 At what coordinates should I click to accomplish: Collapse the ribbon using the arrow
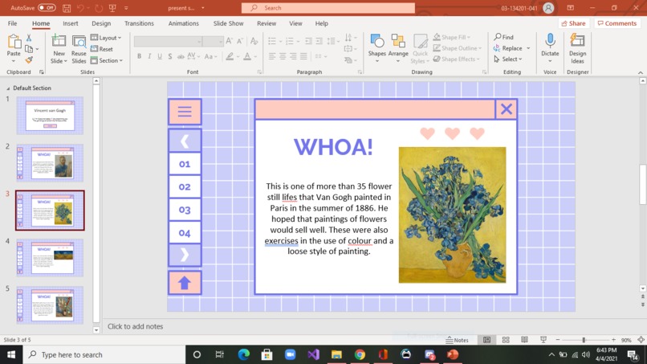click(x=641, y=72)
